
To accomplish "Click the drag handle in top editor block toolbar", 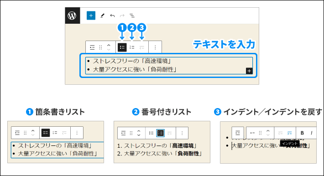I will pyautogui.click(x=101, y=47).
